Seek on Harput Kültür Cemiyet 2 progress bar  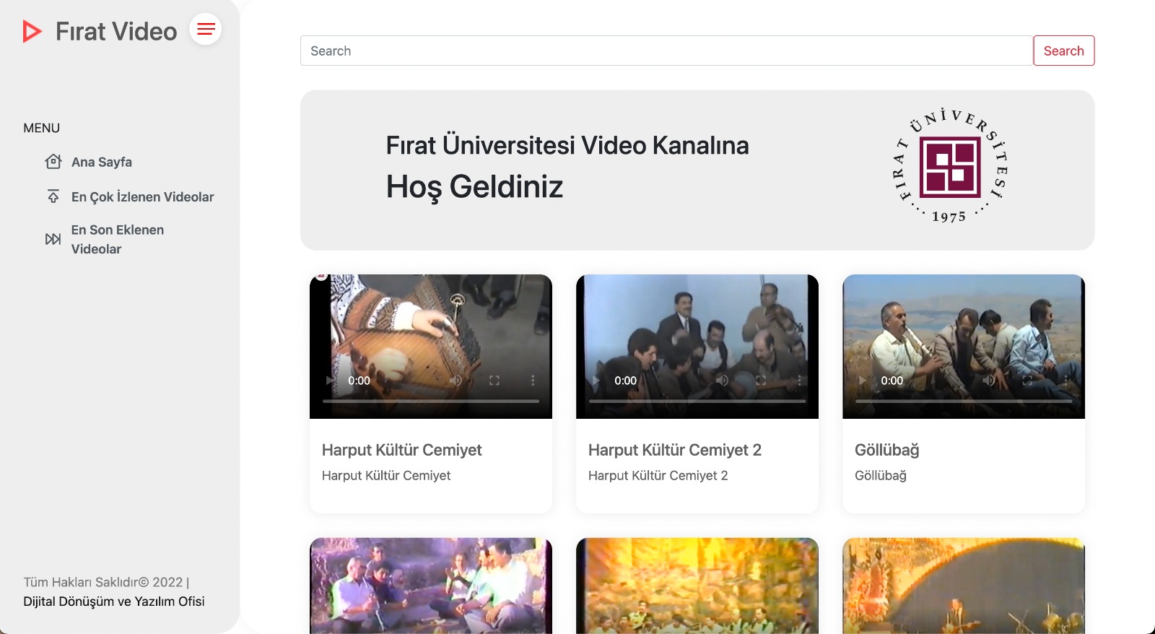[697, 401]
